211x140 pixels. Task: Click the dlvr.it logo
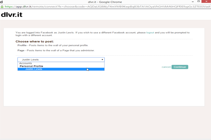12,14
